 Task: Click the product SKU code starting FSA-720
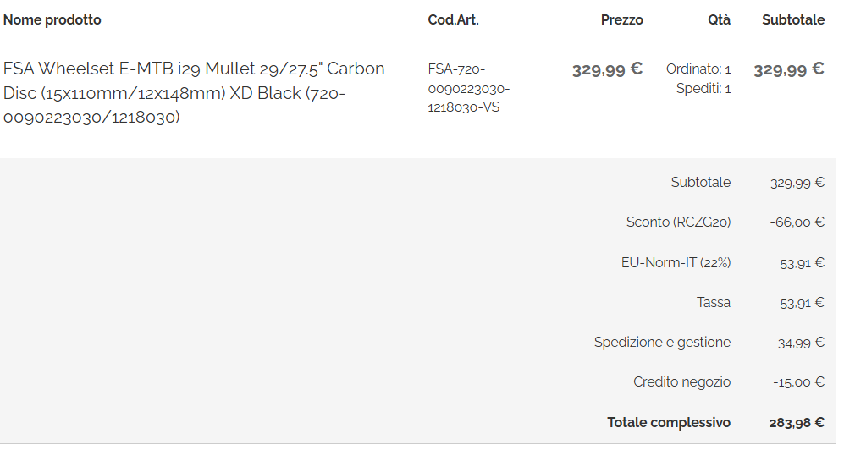(469, 88)
